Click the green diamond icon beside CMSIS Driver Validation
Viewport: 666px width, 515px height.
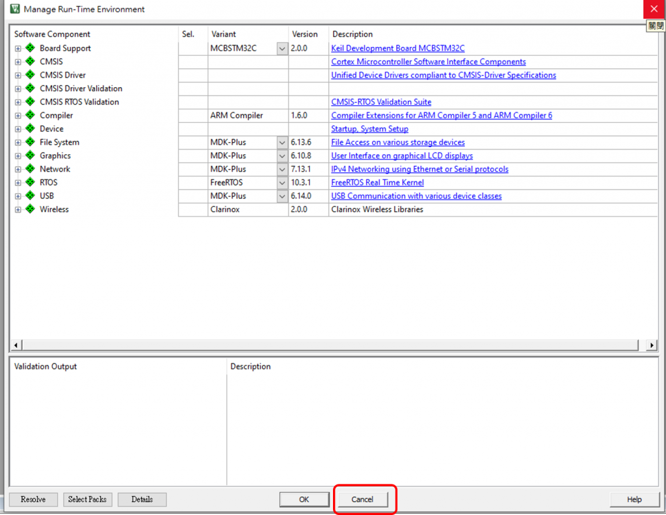(x=30, y=88)
